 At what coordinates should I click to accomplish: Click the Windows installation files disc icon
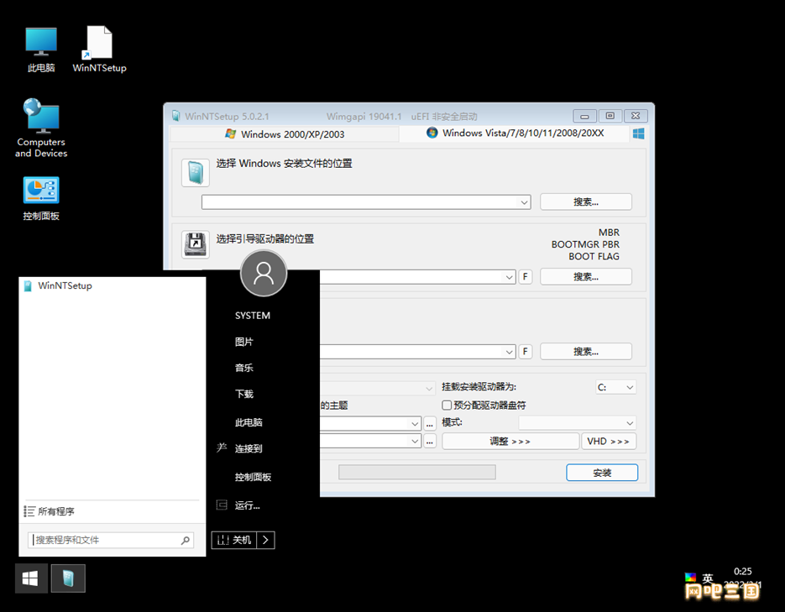tap(196, 173)
